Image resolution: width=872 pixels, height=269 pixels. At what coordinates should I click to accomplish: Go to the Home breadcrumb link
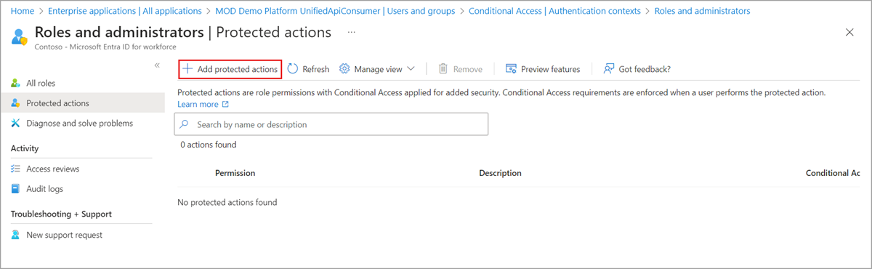[23, 11]
